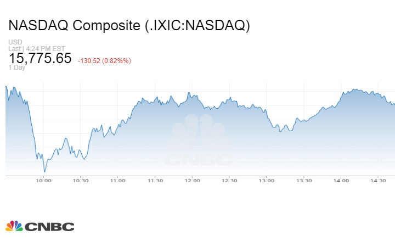Select the NASDAQ Composite (.IXIC:NASDAQ) title
The width and height of the screenshot is (395, 247).
click(129, 26)
